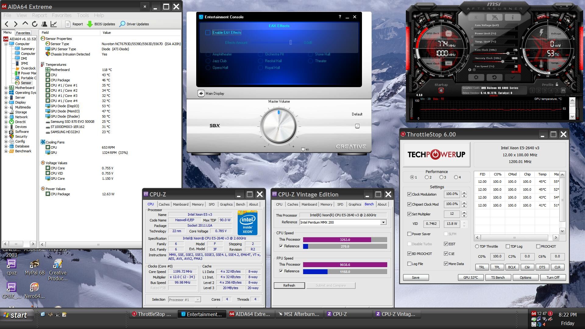Expand Benchmark node in AIDA64 tree
The image size is (585, 329).
pos(6,151)
